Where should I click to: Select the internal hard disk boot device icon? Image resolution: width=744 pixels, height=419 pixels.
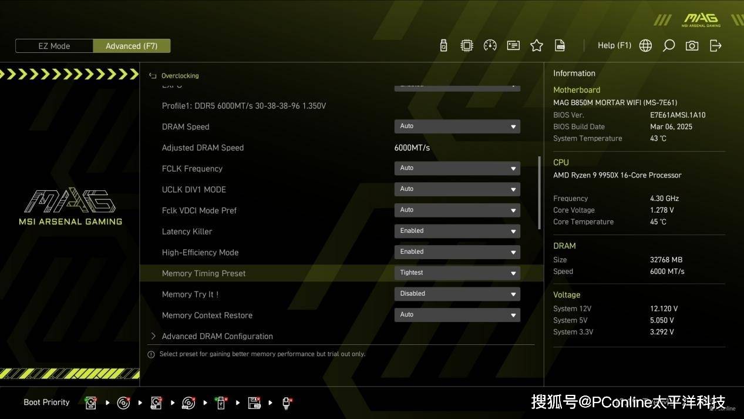[91, 403]
